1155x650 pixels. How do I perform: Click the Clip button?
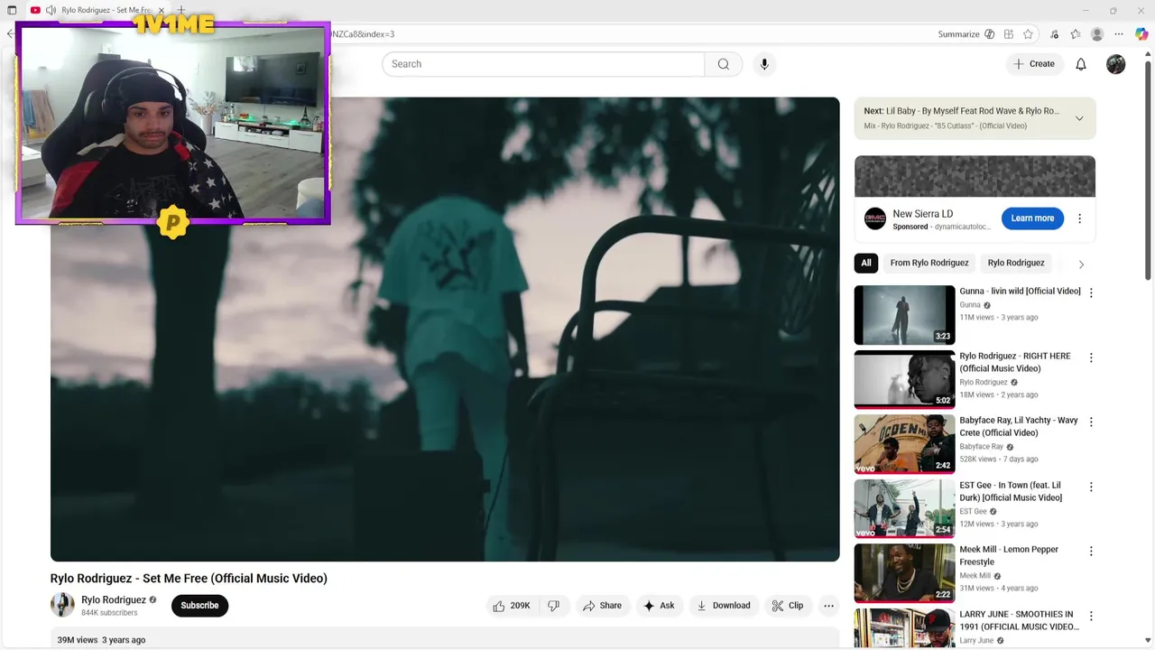(x=788, y=606)
